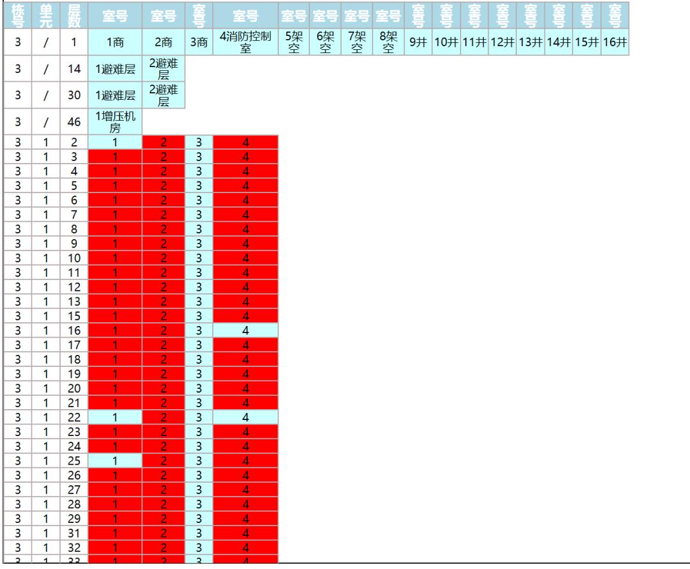
Task: Select the 2商 cell on floor 1
Action: click(164, 42)
